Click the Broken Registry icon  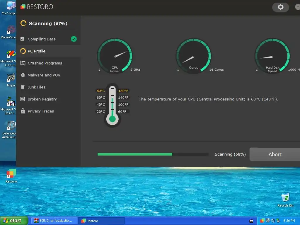pyautogui.click(x=23, y=99)
